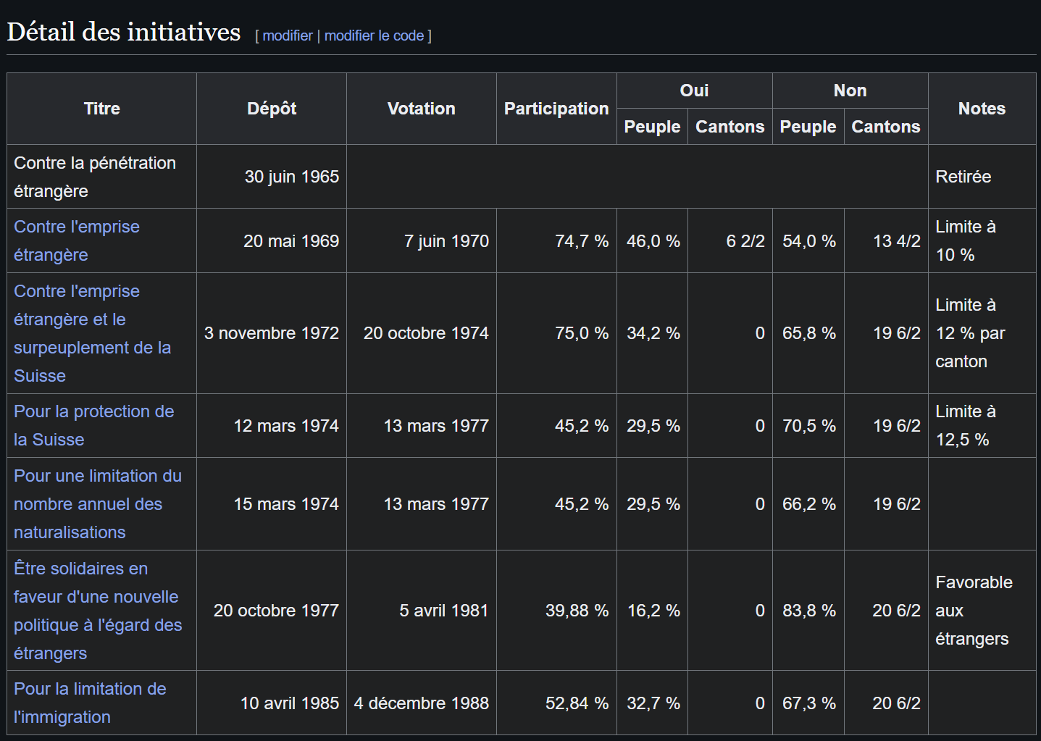Open 'Être solidaires en faveur' initiative link
1041x741 pixels.
(x=98, y=611)
